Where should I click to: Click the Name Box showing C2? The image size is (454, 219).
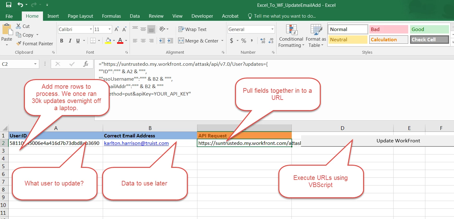click(x=19, y=64)
